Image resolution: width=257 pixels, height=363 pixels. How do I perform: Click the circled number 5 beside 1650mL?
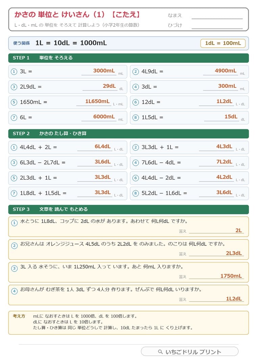coord(14,102)
